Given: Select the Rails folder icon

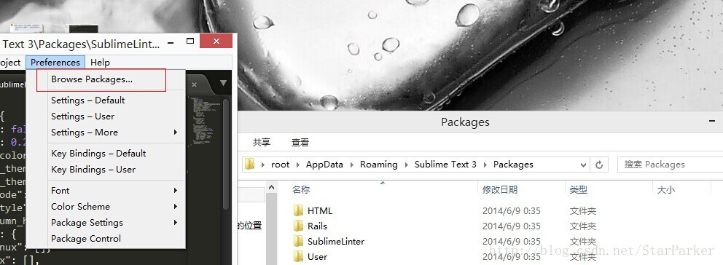Looking at the screenshot, I should 298,226.
